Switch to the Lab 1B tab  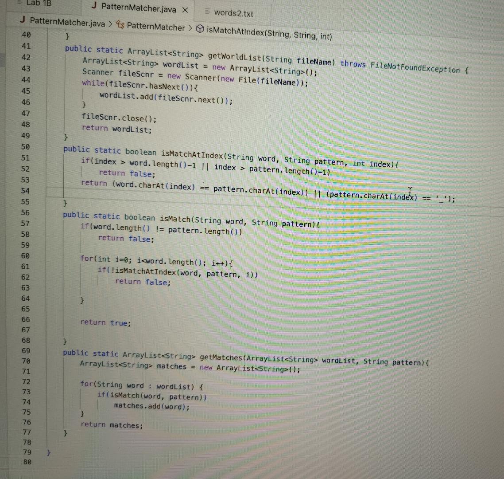[x=39, y=3]
